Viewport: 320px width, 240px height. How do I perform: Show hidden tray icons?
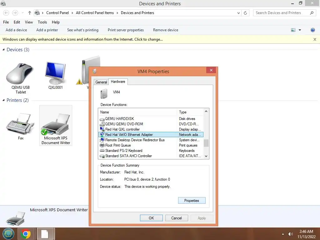(283, 234)
